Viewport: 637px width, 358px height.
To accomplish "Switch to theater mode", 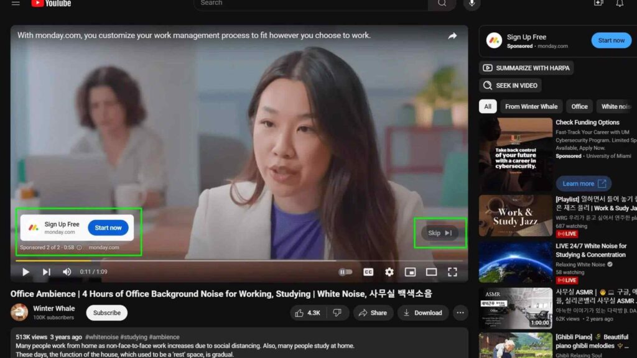I will [431, 272].
